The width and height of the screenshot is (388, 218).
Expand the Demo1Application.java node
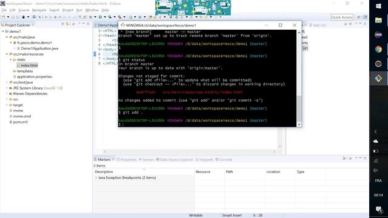click(x=15, y=48)
